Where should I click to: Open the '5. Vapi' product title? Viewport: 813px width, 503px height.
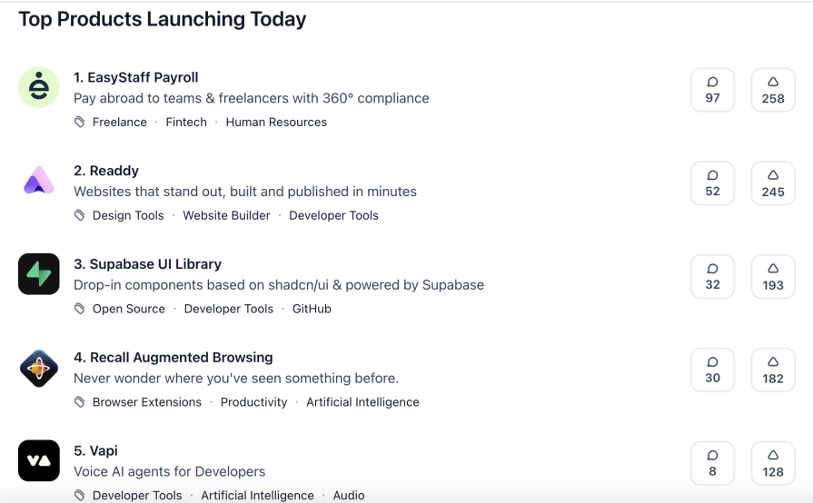pyautogui.click(x=95, y=450)
